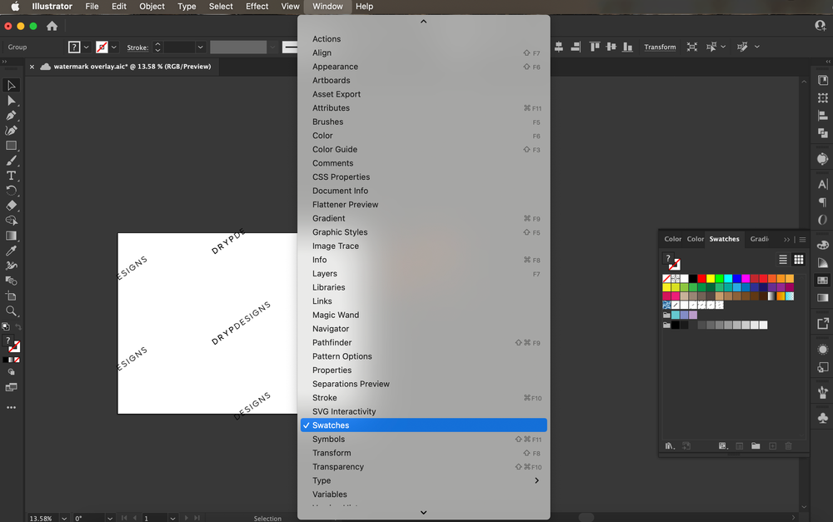
Task: Open Edit Toolbar three-dots button
Action: pos(11,407)
